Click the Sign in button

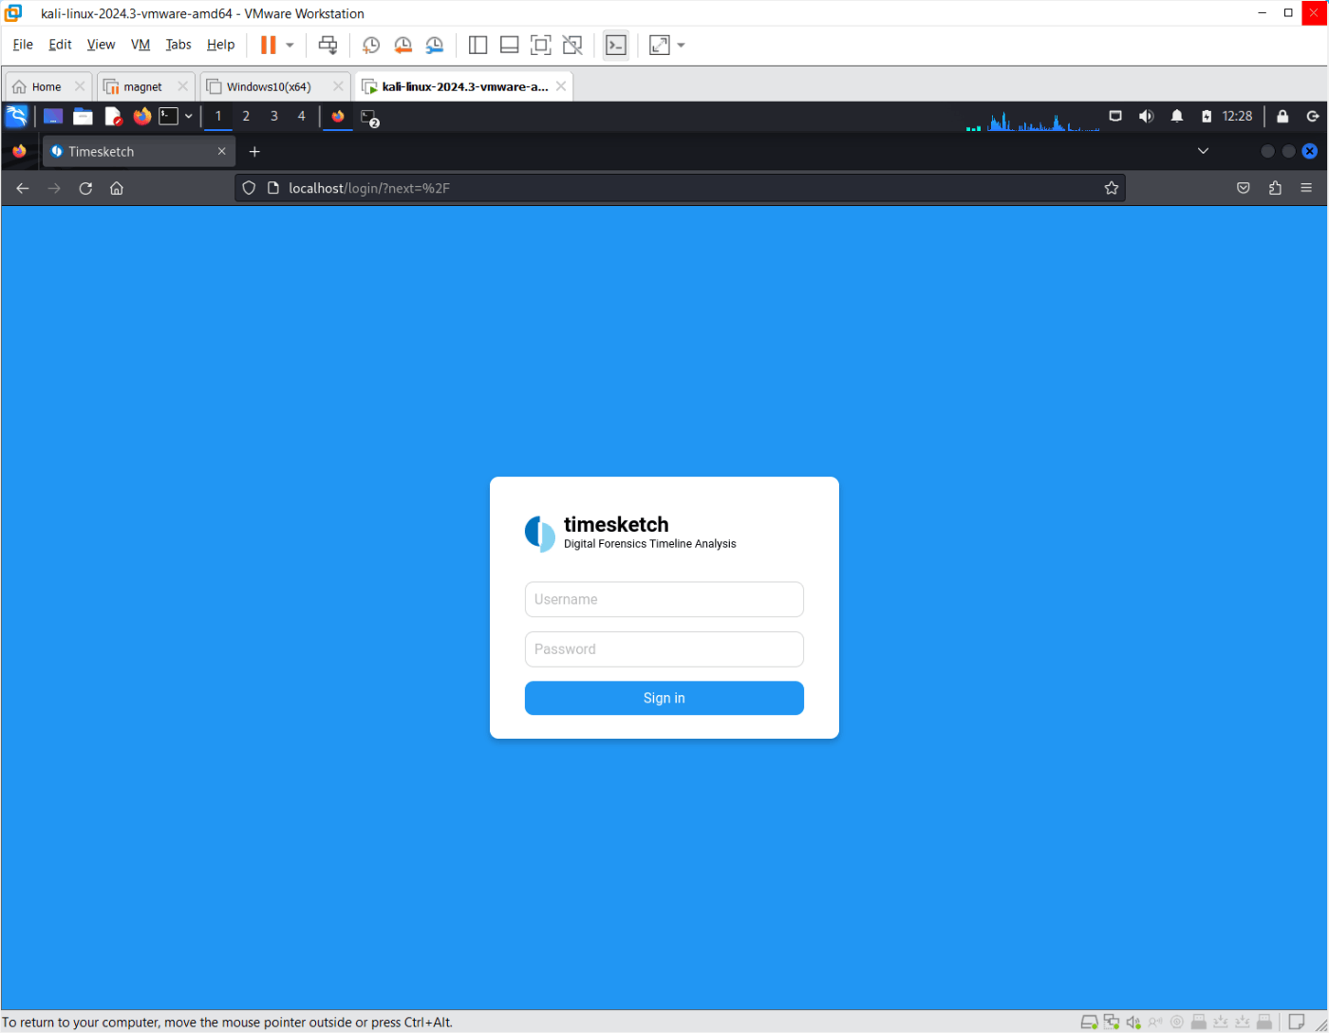(x=664, y=698)
